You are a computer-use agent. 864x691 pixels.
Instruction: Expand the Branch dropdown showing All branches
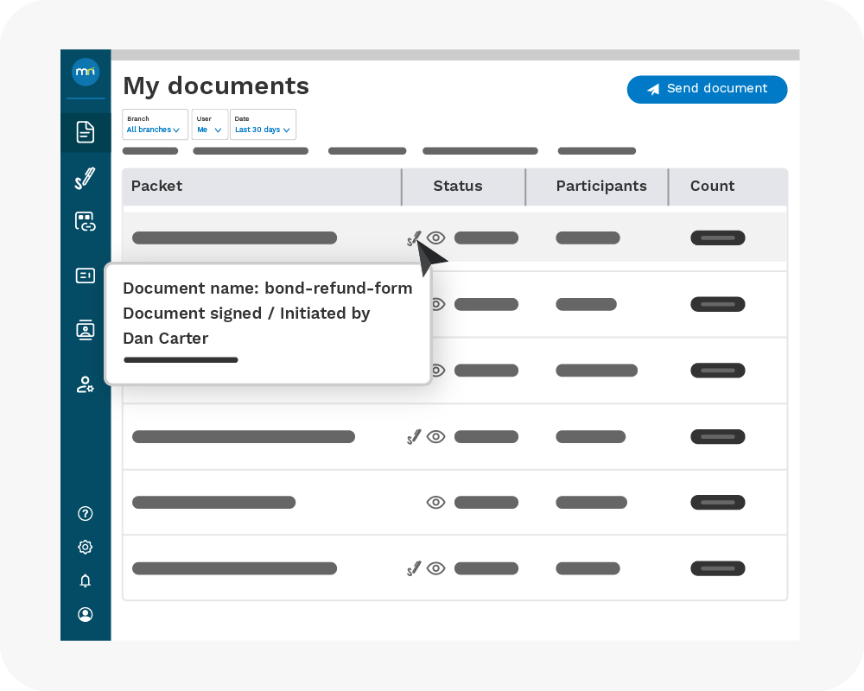point(155,124)
